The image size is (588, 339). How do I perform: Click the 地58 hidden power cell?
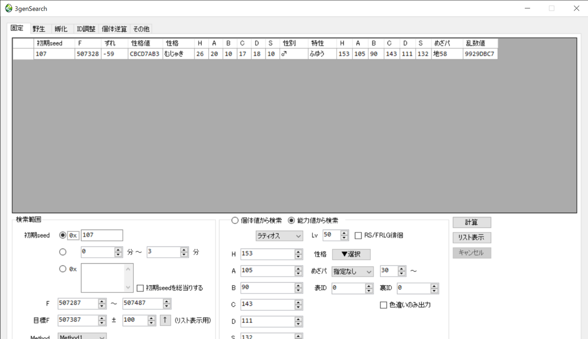447,54
